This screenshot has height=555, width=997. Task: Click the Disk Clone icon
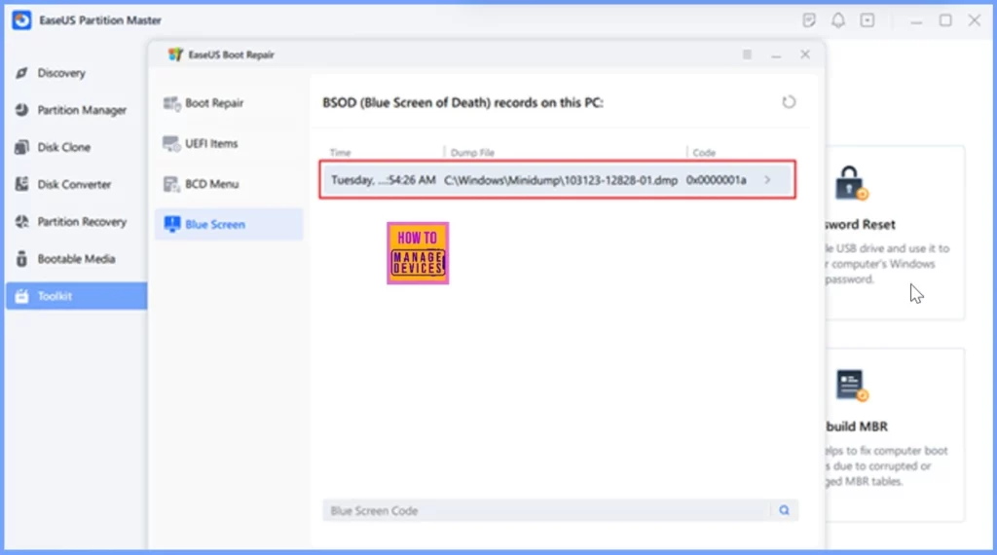(21, 147)
